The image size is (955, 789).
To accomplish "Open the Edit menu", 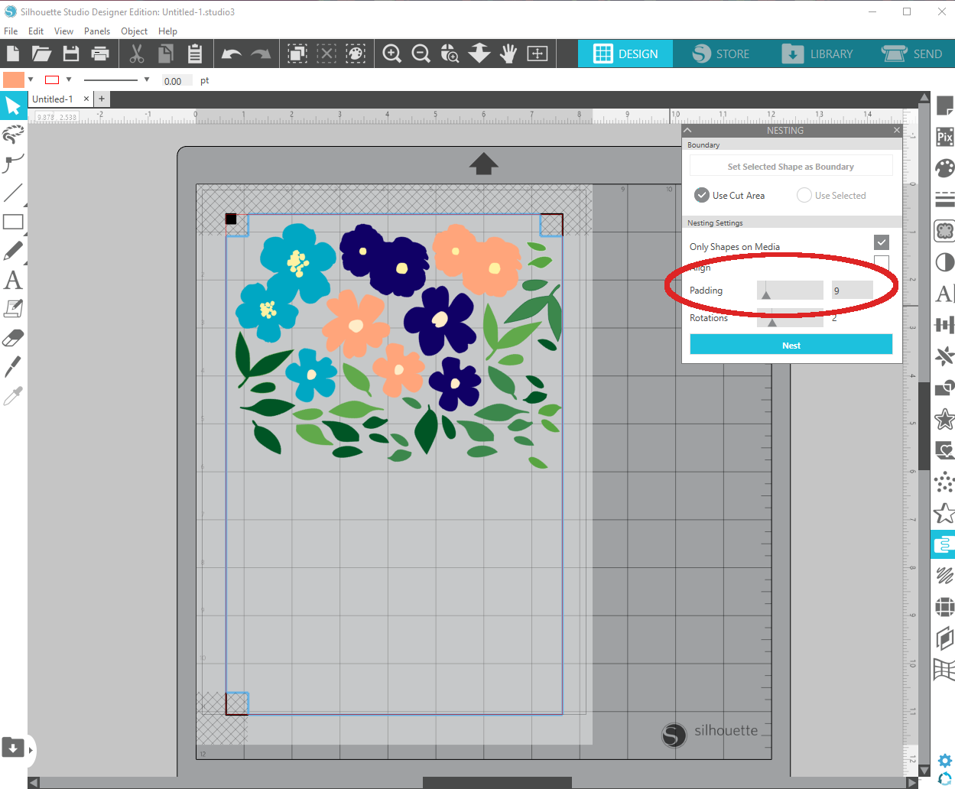I will pyautogui.click(x=36, y=31).
